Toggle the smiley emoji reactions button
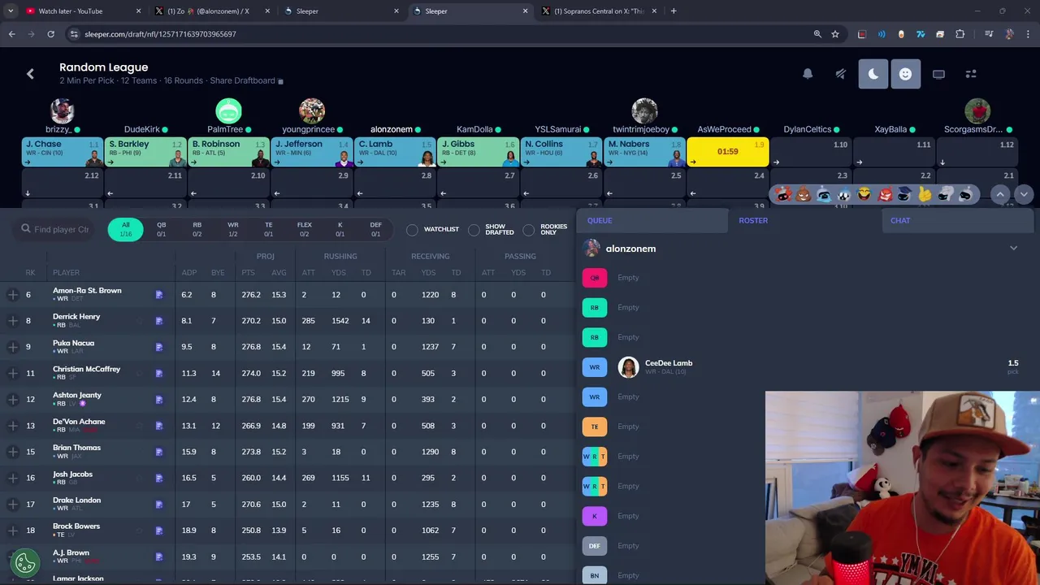The width and height of the screenshot is (1040, 585). (905, 74)
